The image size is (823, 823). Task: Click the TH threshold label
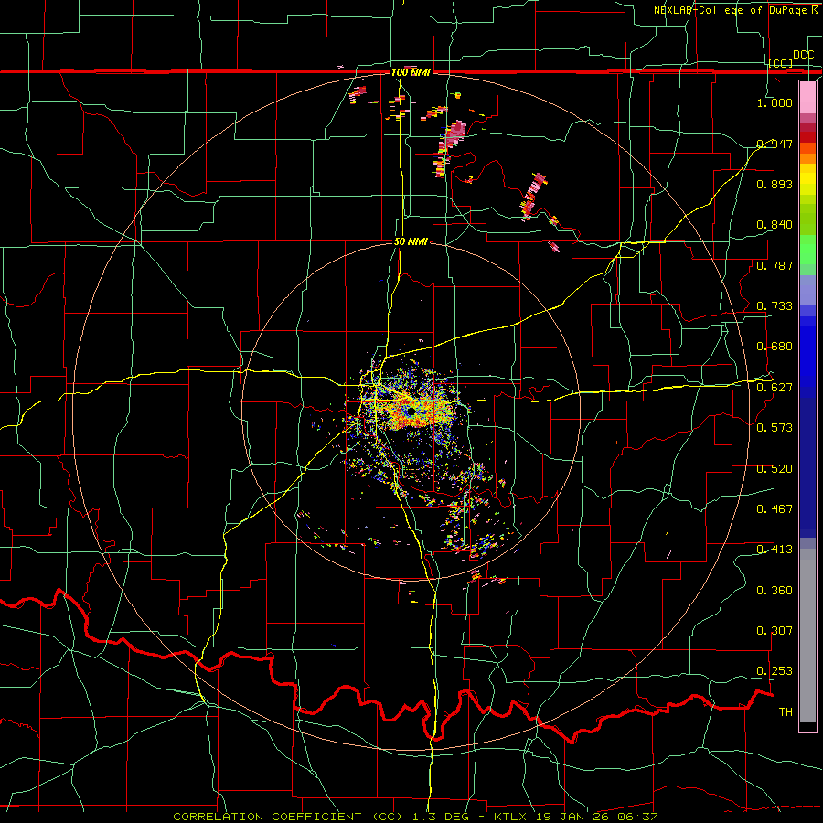point(786,712)
